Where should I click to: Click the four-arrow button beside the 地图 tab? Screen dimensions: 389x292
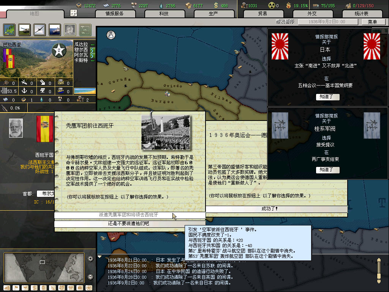click(74, 13)
